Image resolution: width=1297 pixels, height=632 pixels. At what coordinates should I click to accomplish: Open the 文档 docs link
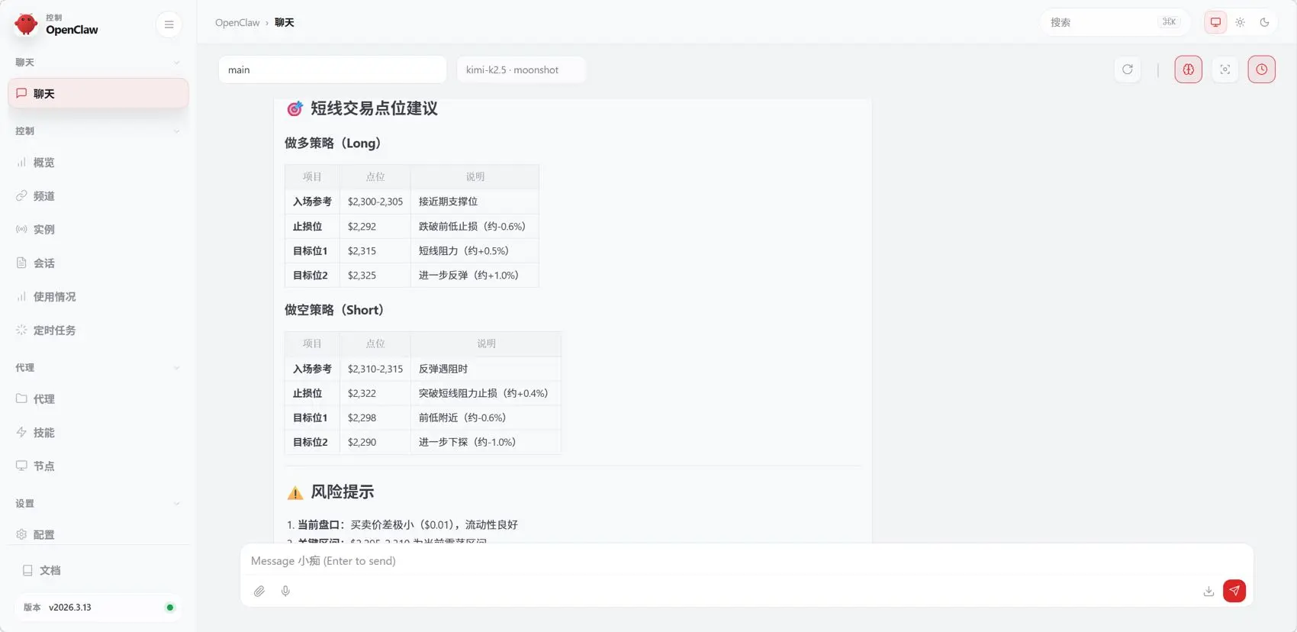[x=98, y=570]
